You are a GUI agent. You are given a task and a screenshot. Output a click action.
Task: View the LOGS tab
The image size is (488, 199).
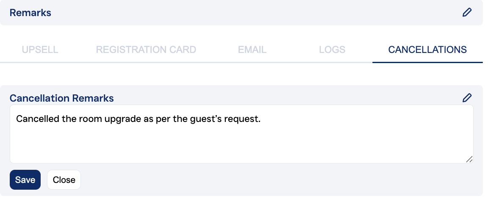[x=332, y=50]
